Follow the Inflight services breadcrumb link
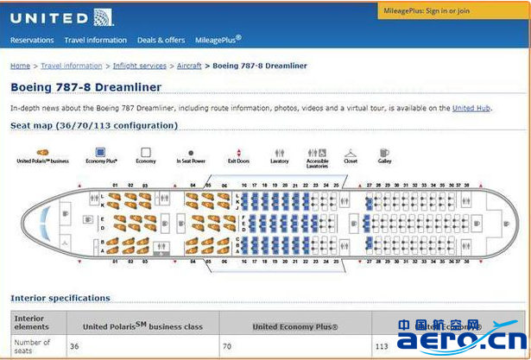The image size is (531, 360). point(140,66)
